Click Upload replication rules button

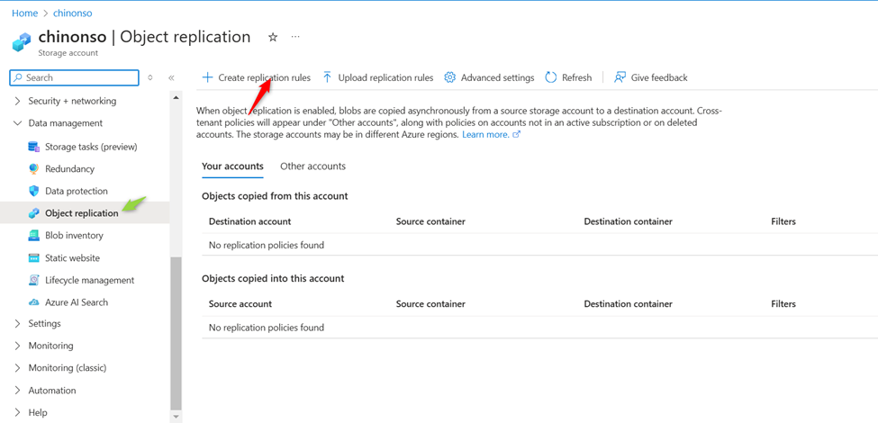click(x=378, y=77)
